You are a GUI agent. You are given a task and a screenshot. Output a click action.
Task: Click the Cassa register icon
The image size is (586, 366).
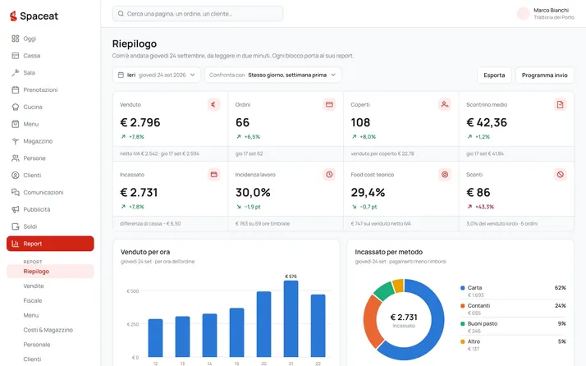point(16,56)
